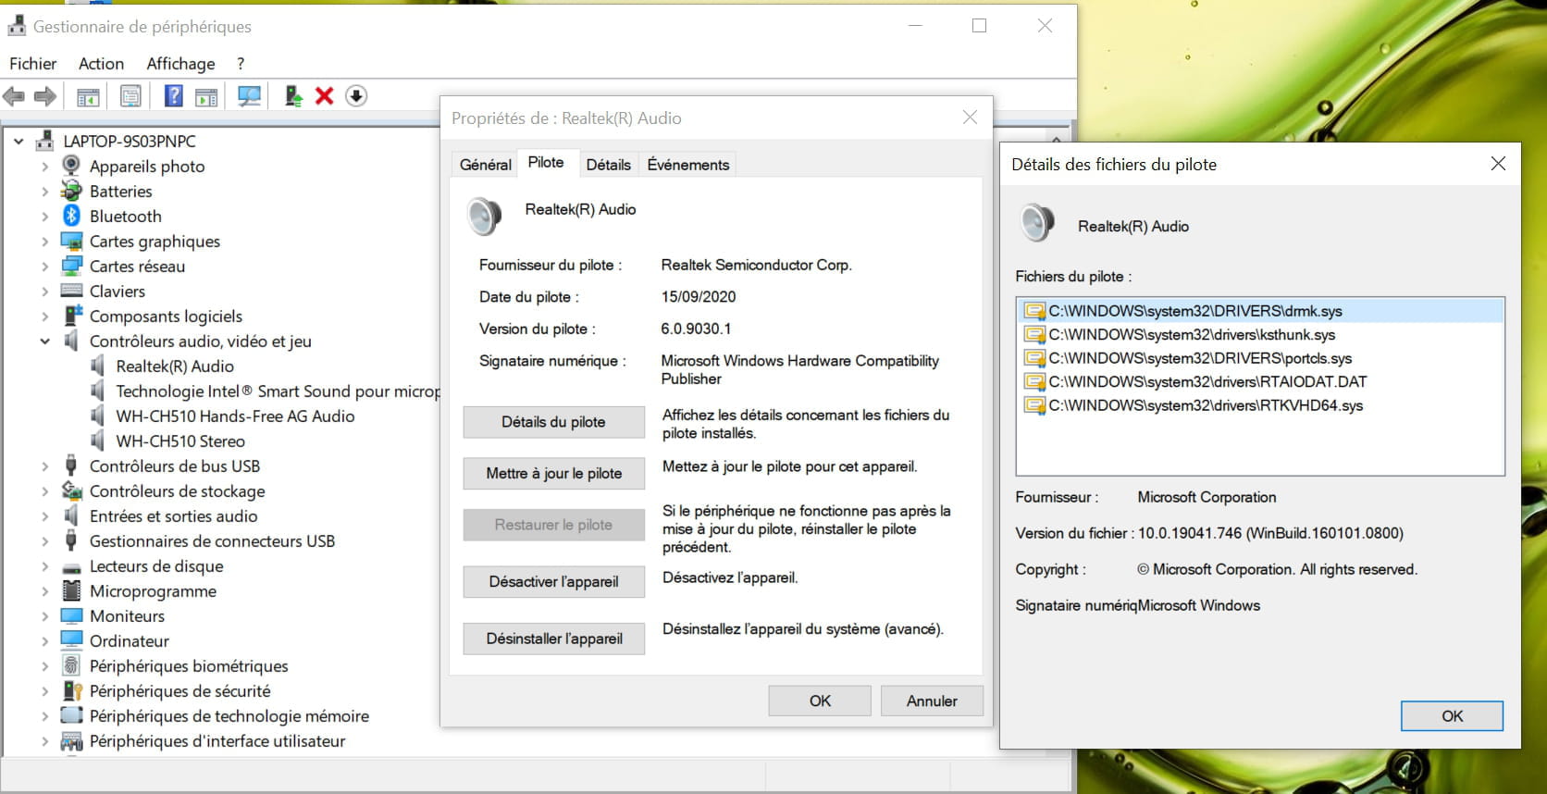This screenshot has height=794, width=1547.
Task: Select the ksthunk.sys driver file
Action: click(x=1192, y=335)
